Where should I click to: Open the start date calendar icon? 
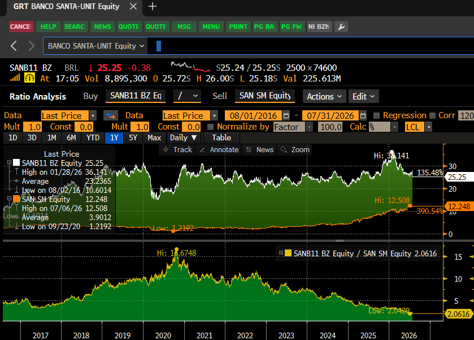pyautogui.click(x=286, y=115)
